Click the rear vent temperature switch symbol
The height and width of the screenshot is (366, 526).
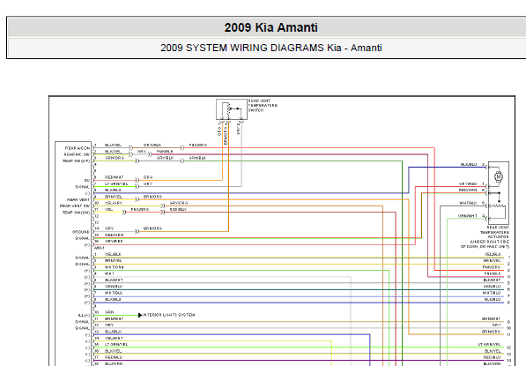(x=232, y=109)
